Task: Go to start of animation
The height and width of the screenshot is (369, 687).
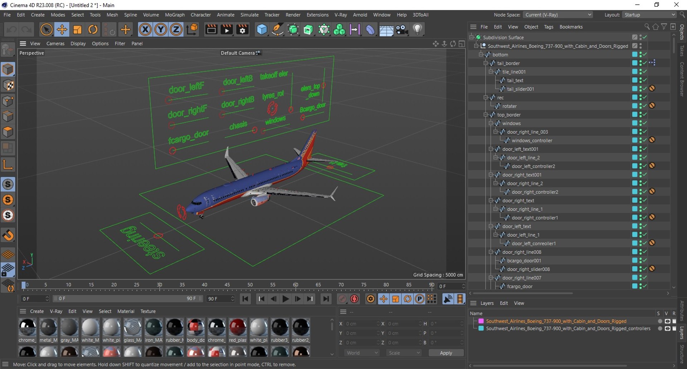Action: (x=245, y=299)
